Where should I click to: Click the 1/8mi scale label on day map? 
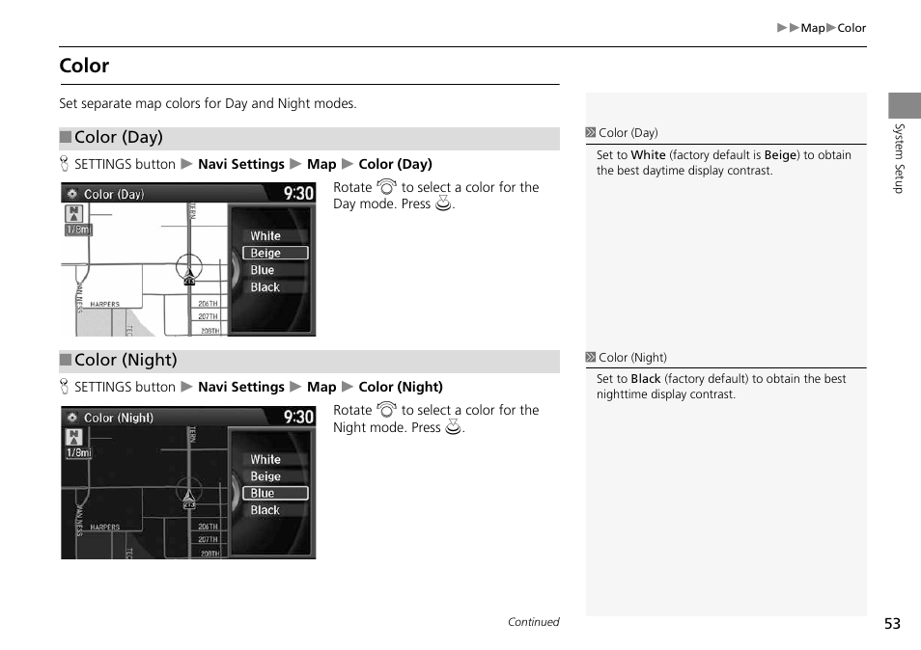point(78,230)
